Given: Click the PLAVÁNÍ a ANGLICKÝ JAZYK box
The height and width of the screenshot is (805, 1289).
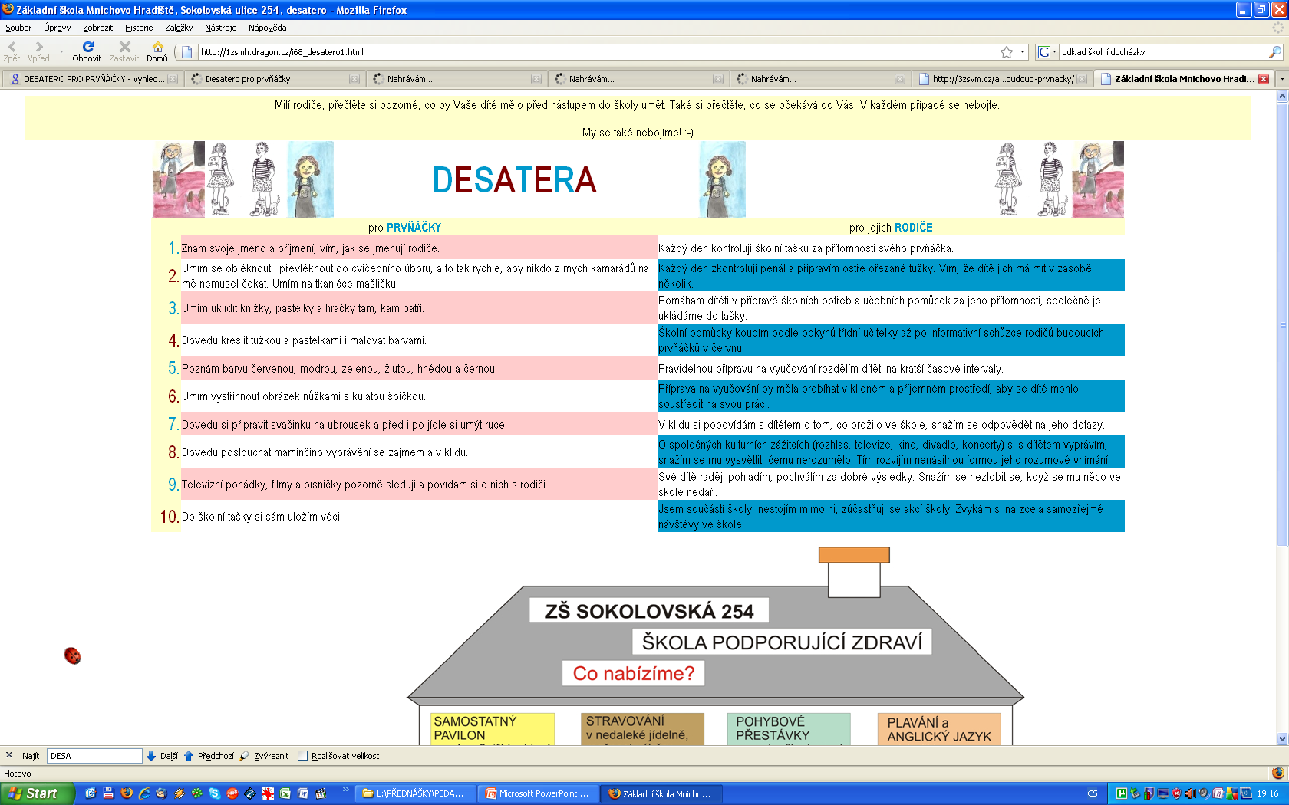Looking at the screenshot, I should (x=939, y=729).
